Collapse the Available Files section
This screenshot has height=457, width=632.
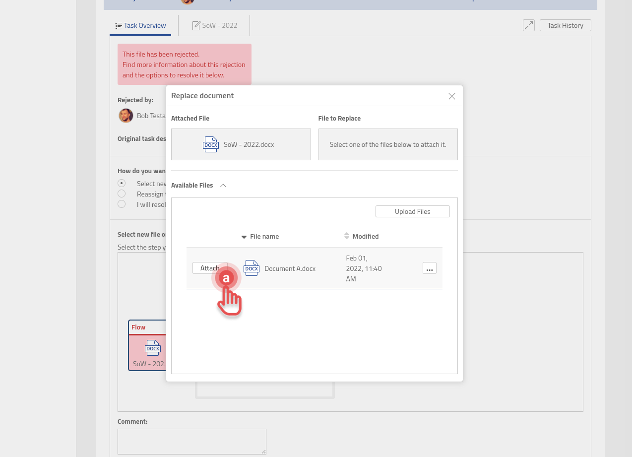223,186
